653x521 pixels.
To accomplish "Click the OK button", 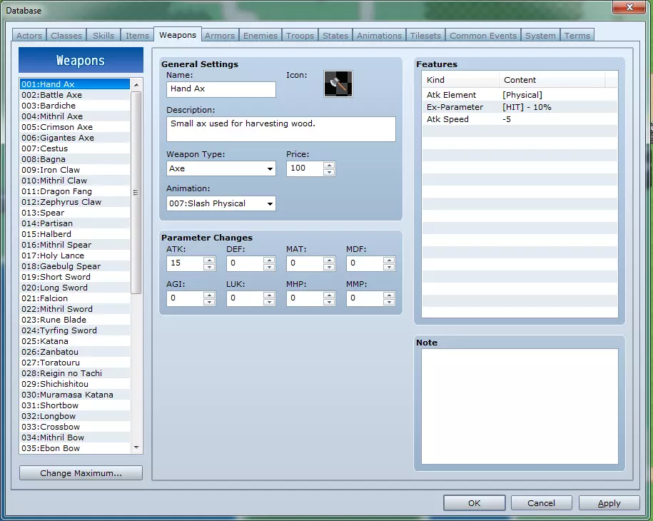I will pyautogui.click(x=474, y=503).
